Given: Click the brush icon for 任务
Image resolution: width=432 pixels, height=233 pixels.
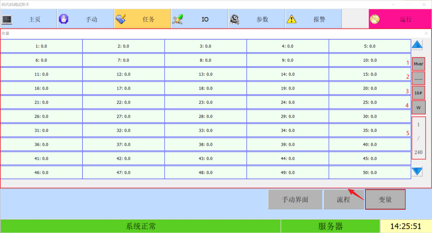Looking at the screenshot, I should click(x=121, y=19).
